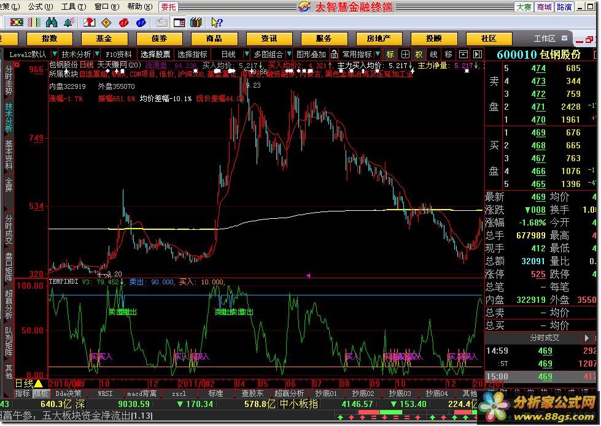Select the 超赢分析 bottom tab
The image size is (601, 426).
289,393
